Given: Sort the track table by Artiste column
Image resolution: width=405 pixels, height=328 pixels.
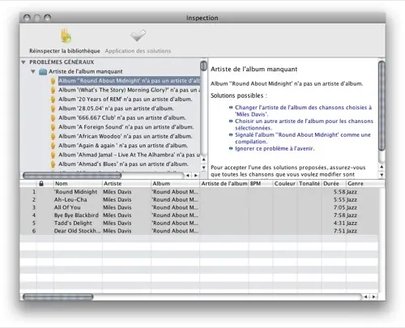Looking at the screenshot, I should coord(126,184).
